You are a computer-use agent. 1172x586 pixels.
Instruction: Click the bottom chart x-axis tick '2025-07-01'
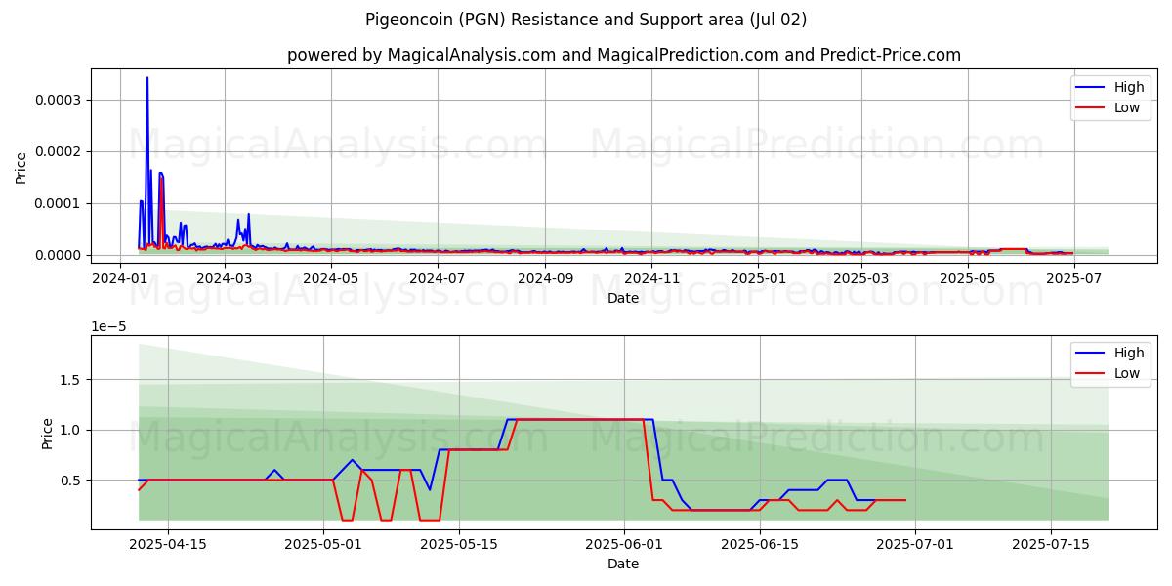(915, 543)
